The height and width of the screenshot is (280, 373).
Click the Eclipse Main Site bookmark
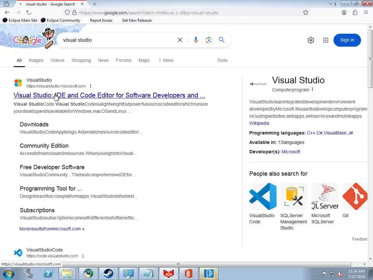pyautogui.click(x=20, y=20)
